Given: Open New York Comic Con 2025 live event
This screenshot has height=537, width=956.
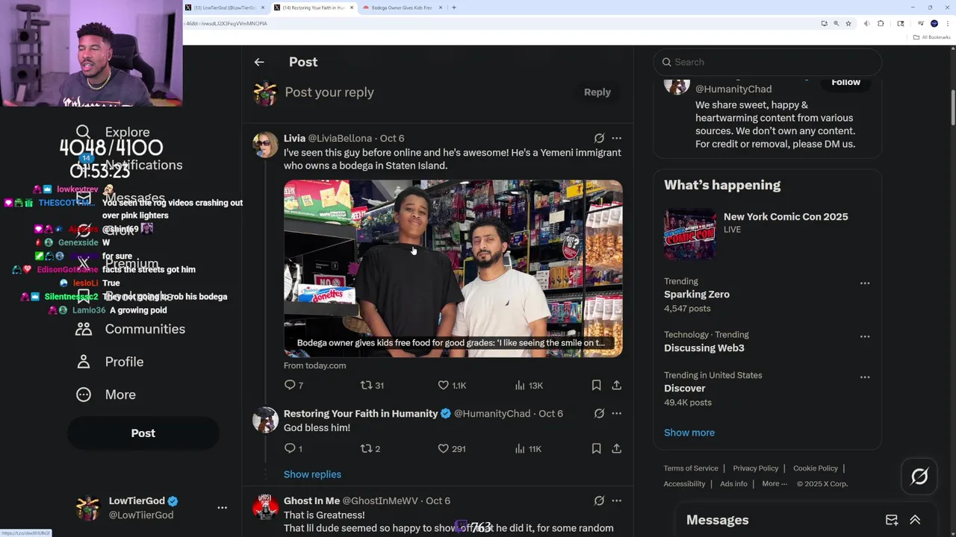Looking at the screenshot, I should click(767, 233).
